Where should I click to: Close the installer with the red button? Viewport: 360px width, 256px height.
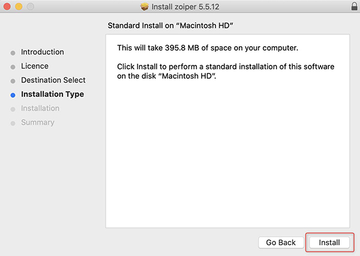tap(8, 7)
